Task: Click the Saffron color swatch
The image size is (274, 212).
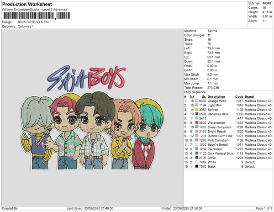Action: pyautogui.click(x=197, y=110)
